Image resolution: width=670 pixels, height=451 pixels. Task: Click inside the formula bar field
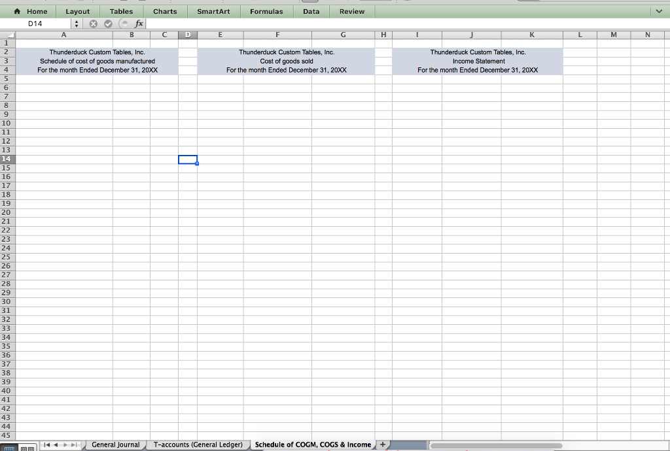tap(408, 24)
